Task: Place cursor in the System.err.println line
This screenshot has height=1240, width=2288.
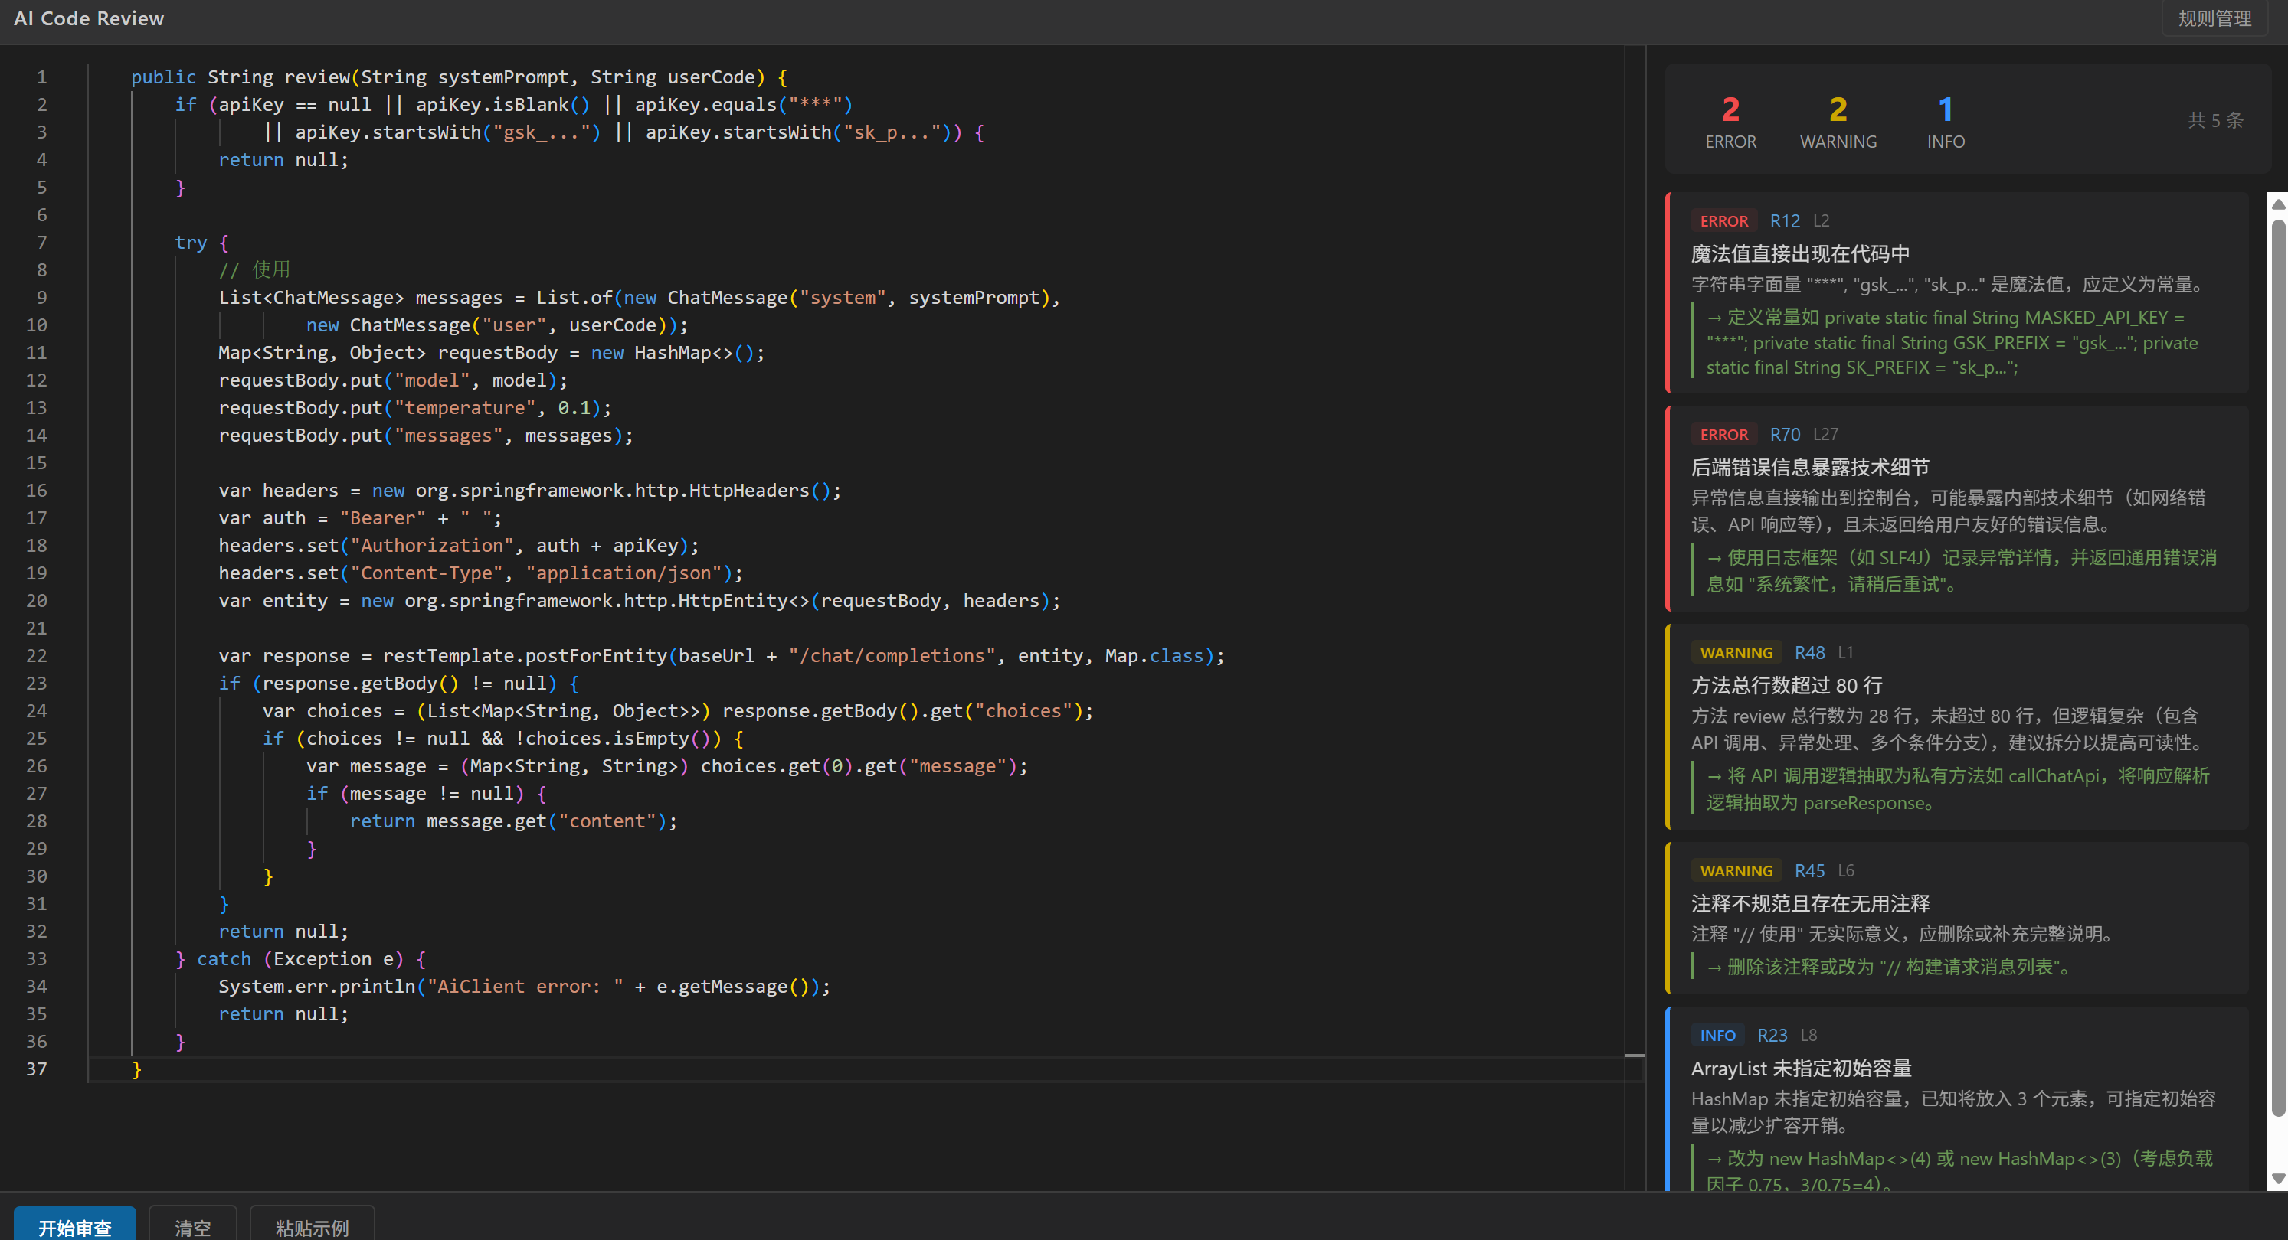Action: (x=524, y=986)
